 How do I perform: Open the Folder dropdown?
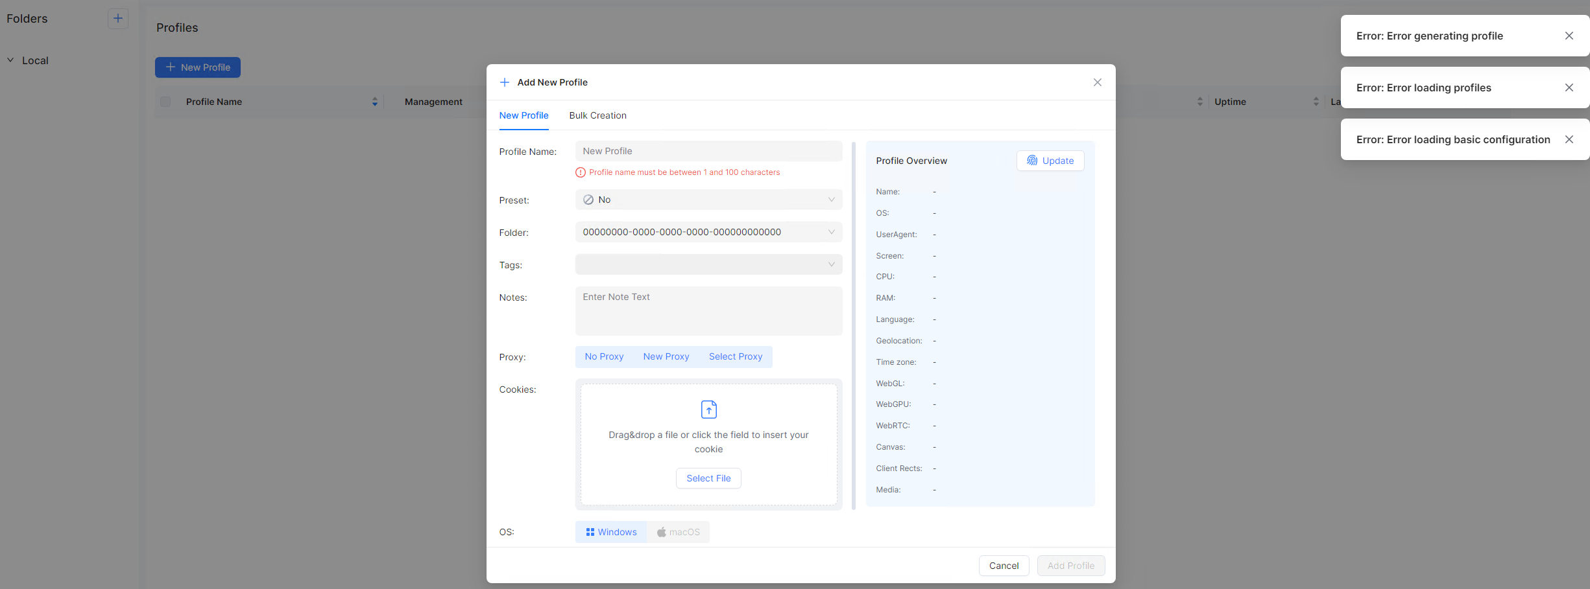(x=708, y=233)
